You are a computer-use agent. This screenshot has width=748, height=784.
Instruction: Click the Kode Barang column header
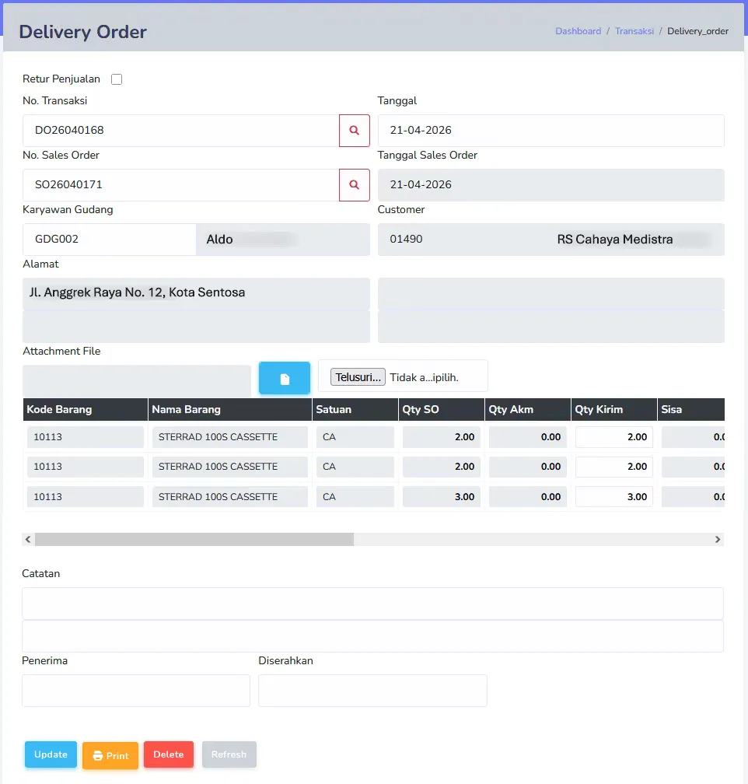coord(86,409)
